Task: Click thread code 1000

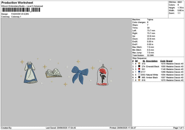Action: click(163, 67)
